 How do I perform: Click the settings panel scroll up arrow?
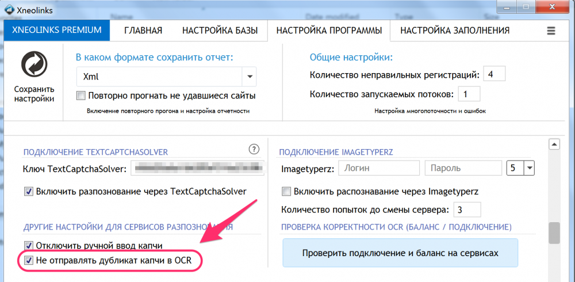point(554,144)
